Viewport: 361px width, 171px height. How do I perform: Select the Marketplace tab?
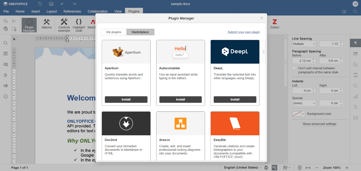(x=140, y=32)
